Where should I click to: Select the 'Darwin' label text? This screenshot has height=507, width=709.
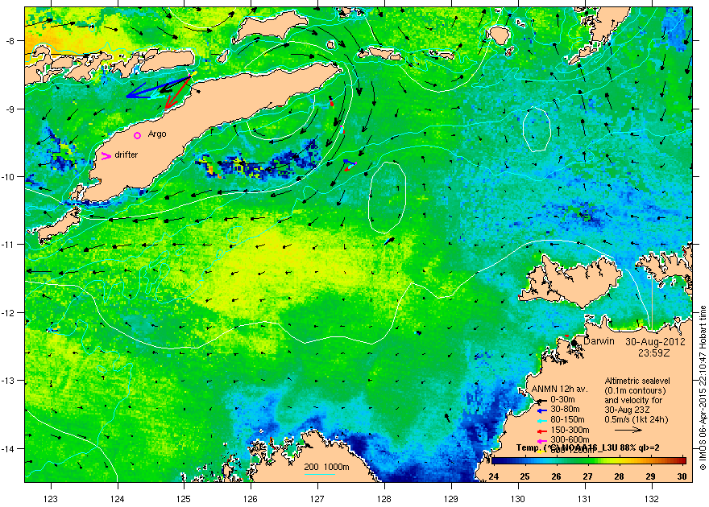click(599, 341)
